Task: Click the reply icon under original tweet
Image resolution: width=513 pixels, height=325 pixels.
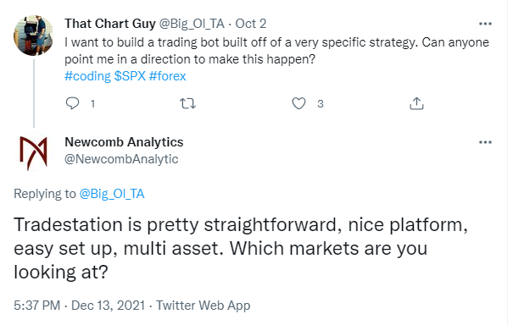Action: point(72,103)
